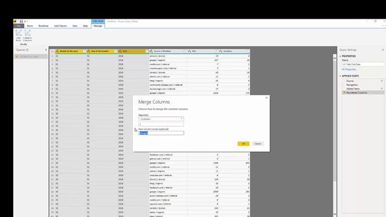Click Cancel in the Merge Columns dialog

[x=258, y=143]
